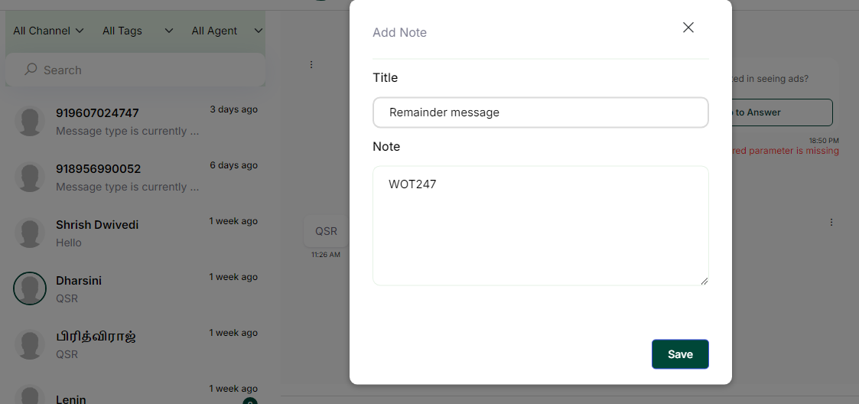859x404 pixels.
Task: Open three-dot menu at top of chat
Action: coord(311,65)
